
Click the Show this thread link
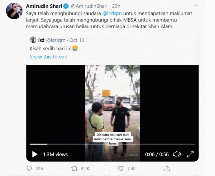[48, 56]
